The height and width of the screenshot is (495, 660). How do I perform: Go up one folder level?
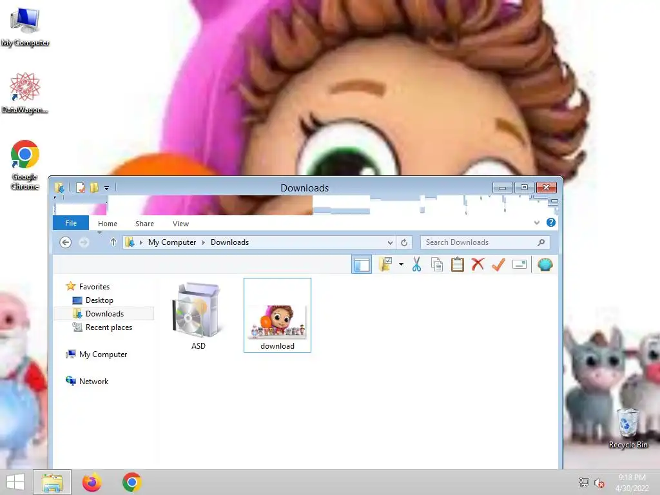click(113, 242)
